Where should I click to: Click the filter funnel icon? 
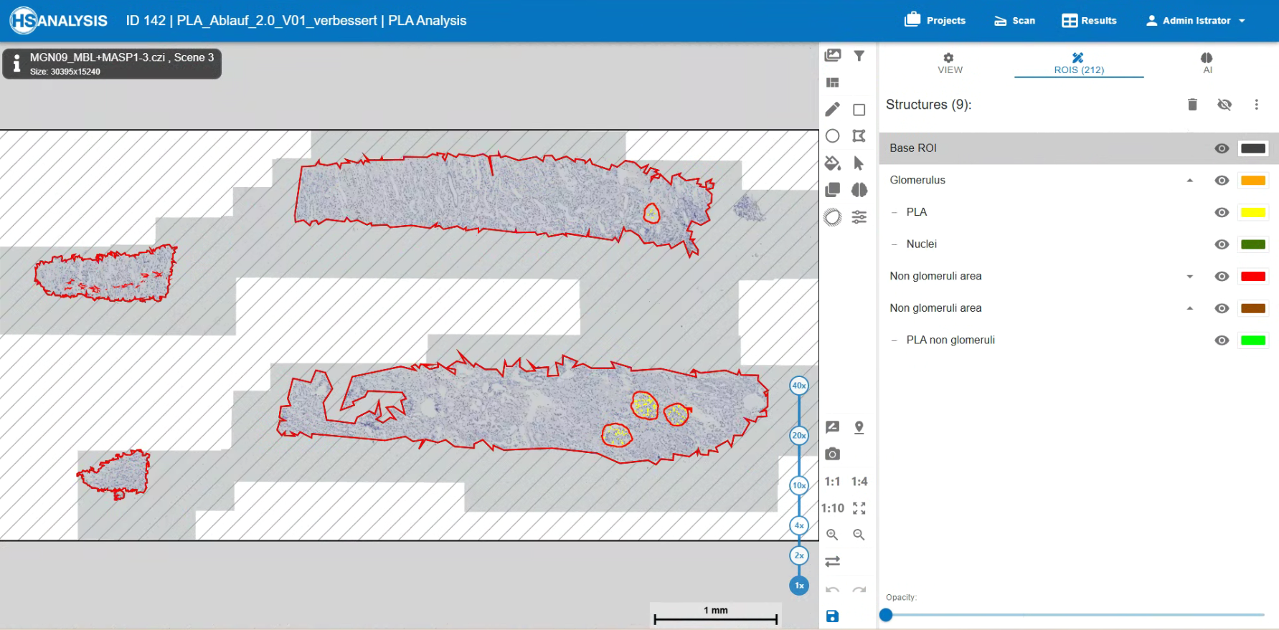859,56
